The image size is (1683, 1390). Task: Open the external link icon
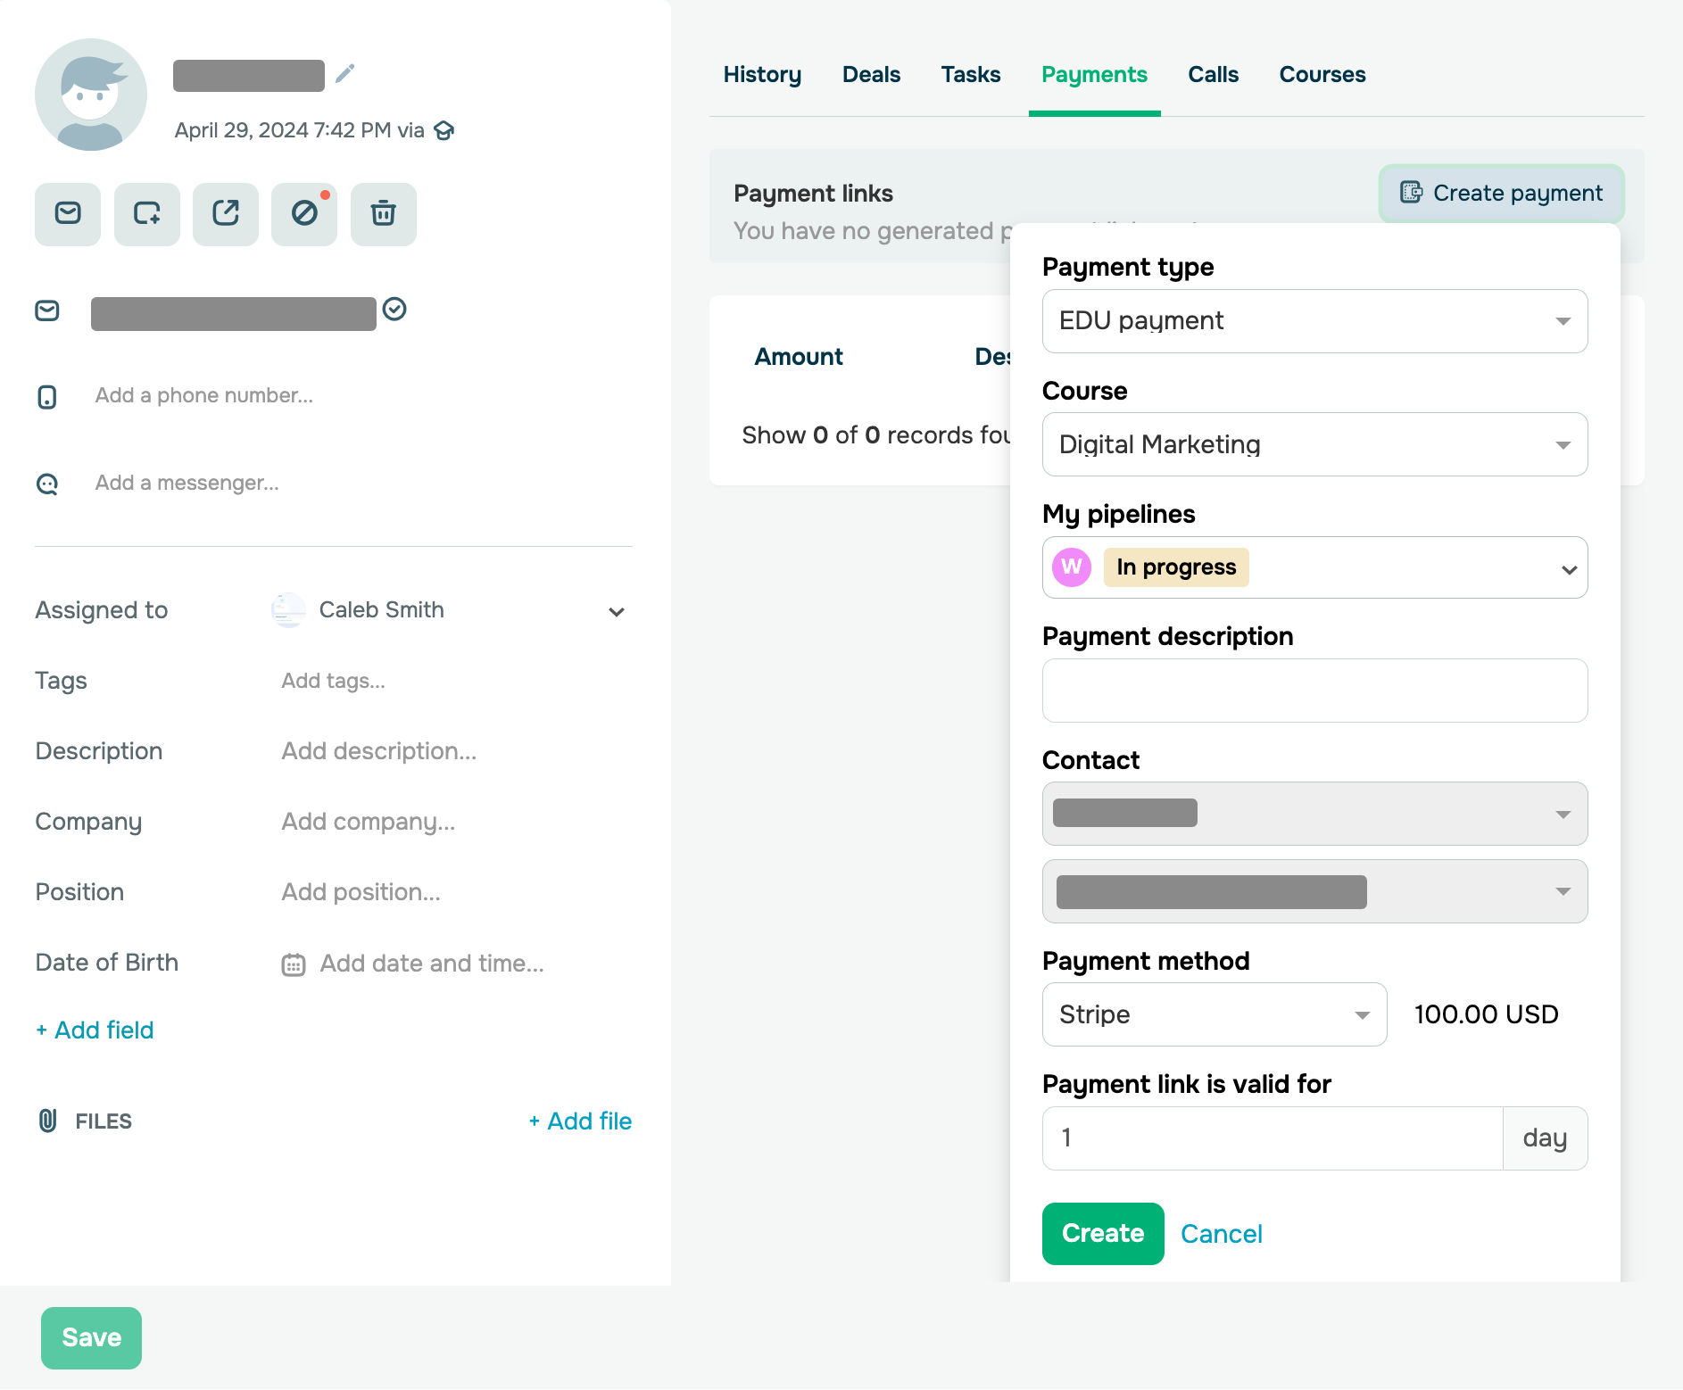(x=225, y=214)
